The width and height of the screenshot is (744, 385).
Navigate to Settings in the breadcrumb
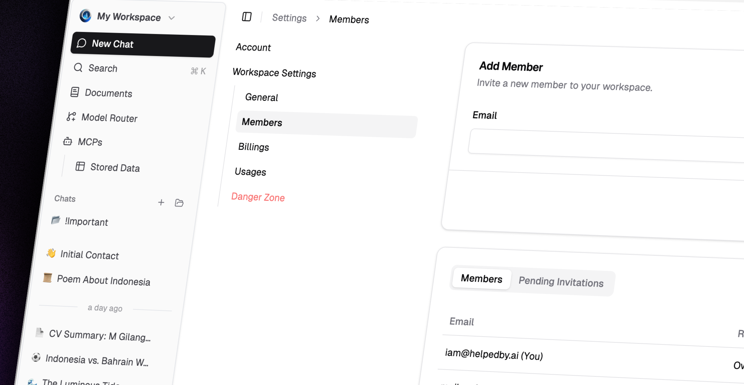289,18
